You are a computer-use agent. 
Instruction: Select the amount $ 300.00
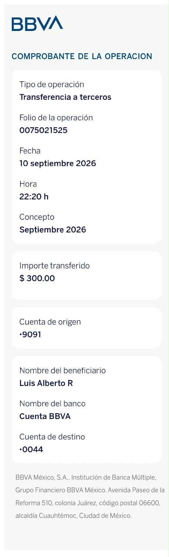coord(37,278)
